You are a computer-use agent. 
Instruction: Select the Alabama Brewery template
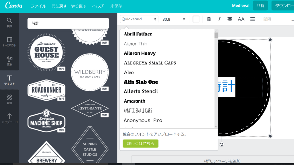(x=46, y=152)
